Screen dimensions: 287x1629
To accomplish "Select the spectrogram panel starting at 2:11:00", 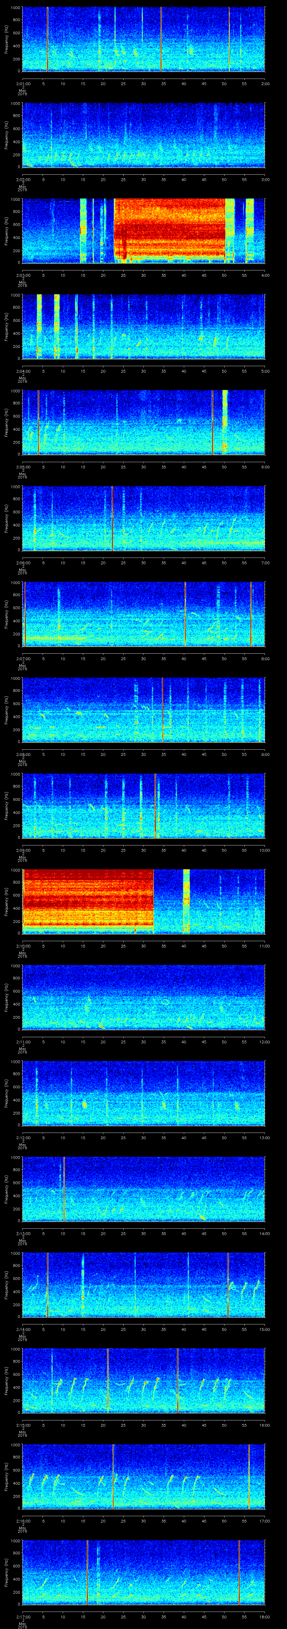I will click(144, 997).
